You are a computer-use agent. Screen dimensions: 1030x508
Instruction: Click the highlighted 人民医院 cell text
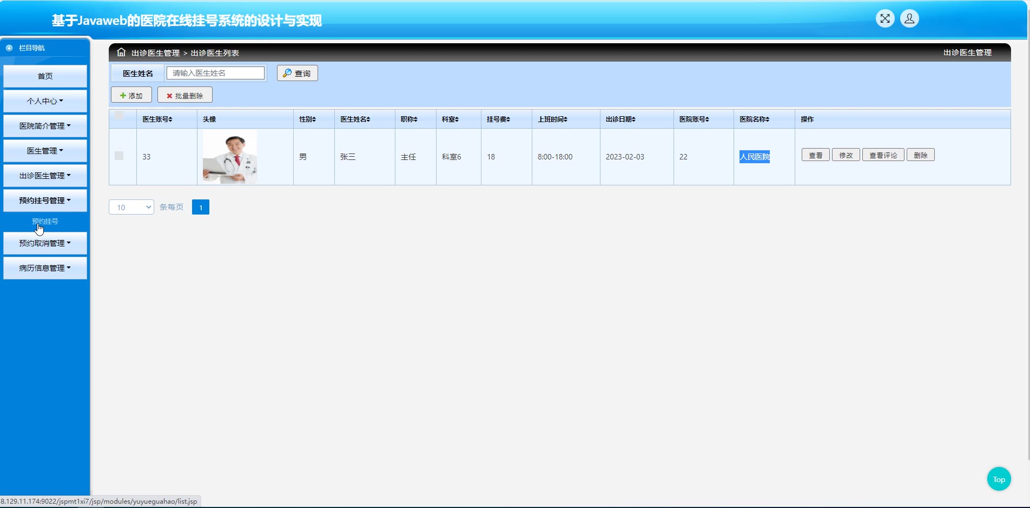tap(755, 157)
